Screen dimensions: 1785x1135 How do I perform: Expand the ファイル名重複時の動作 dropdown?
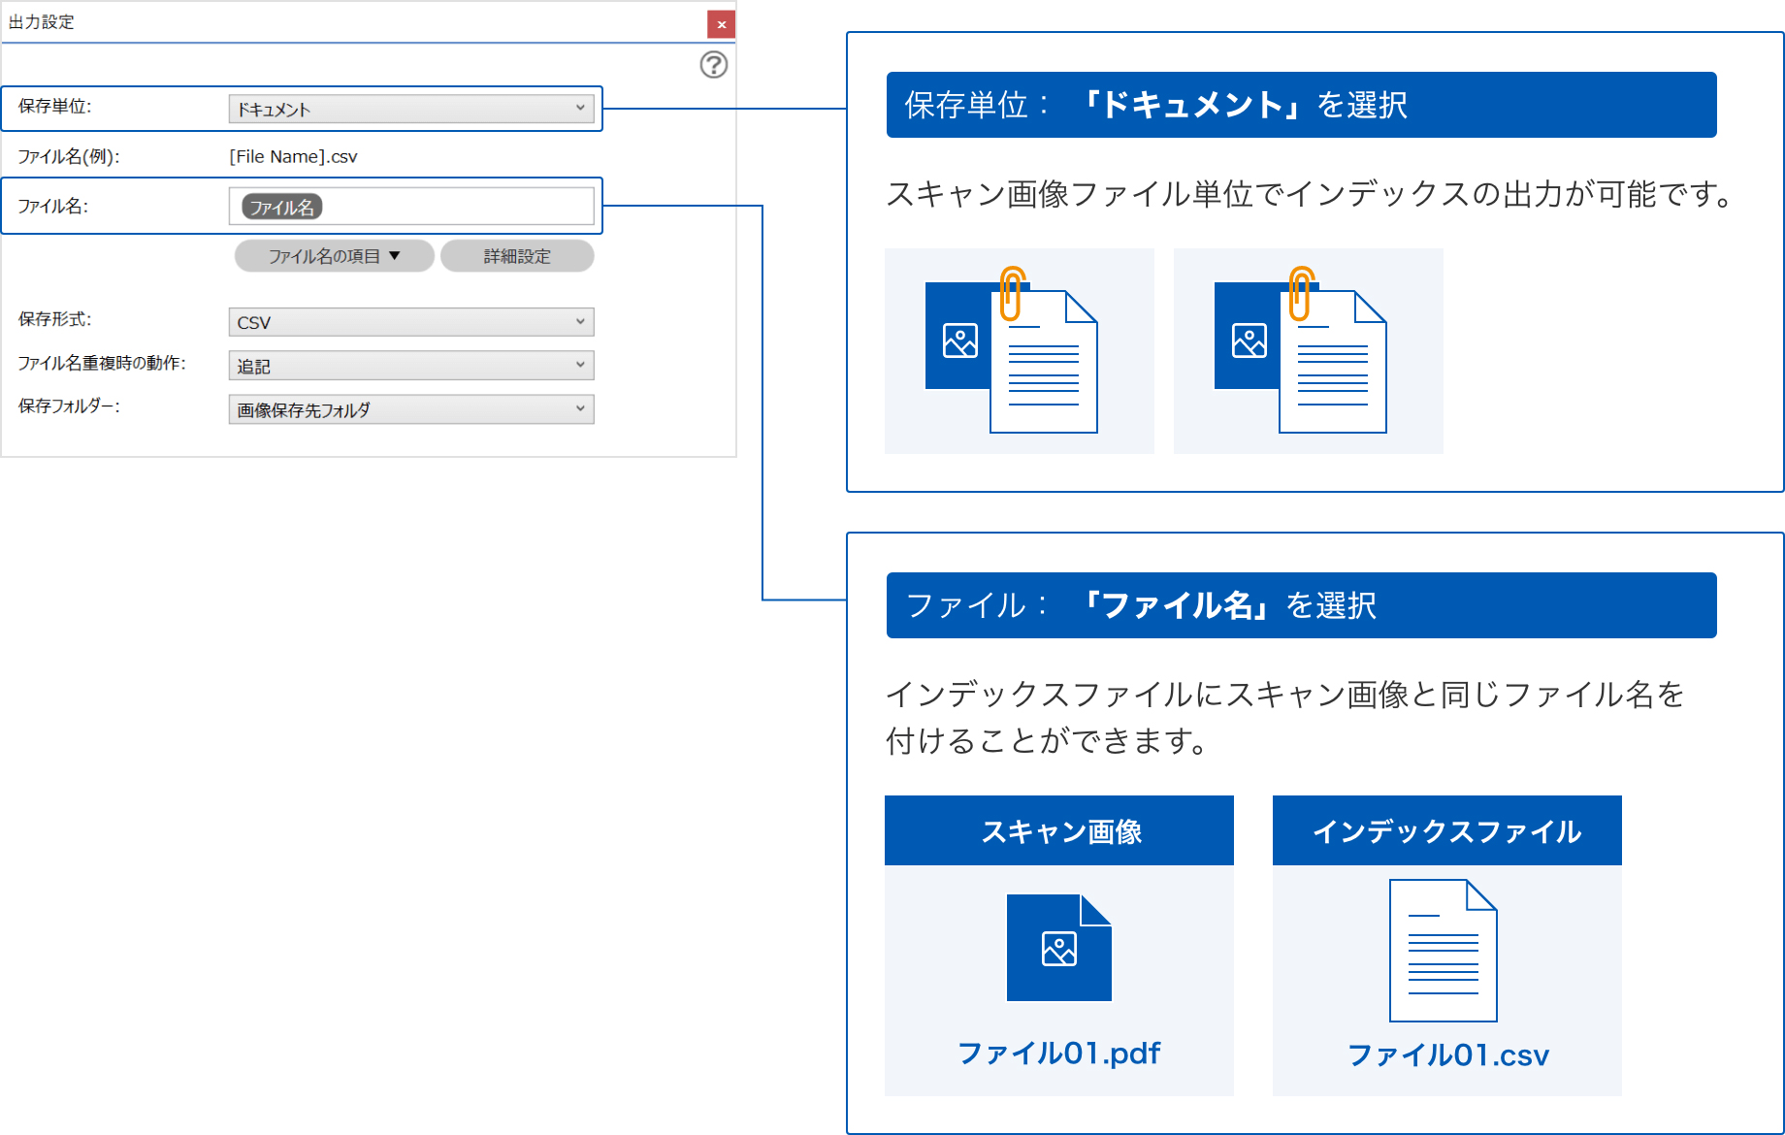coord(410,366)
